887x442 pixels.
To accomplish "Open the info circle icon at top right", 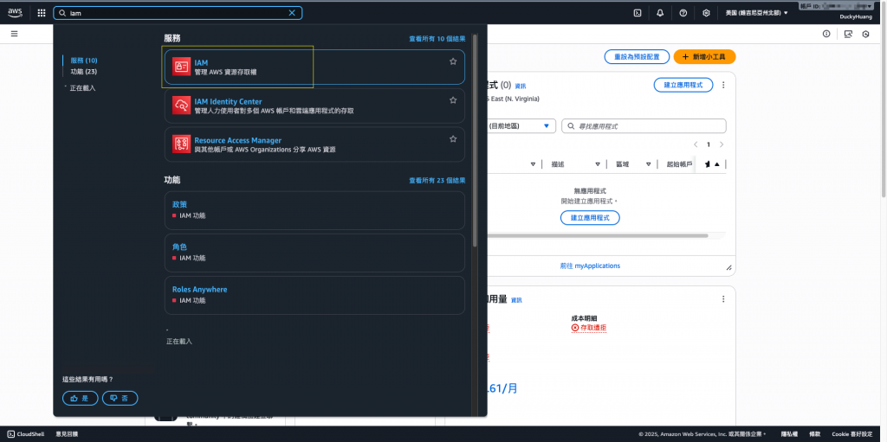I will pos(826,34).
